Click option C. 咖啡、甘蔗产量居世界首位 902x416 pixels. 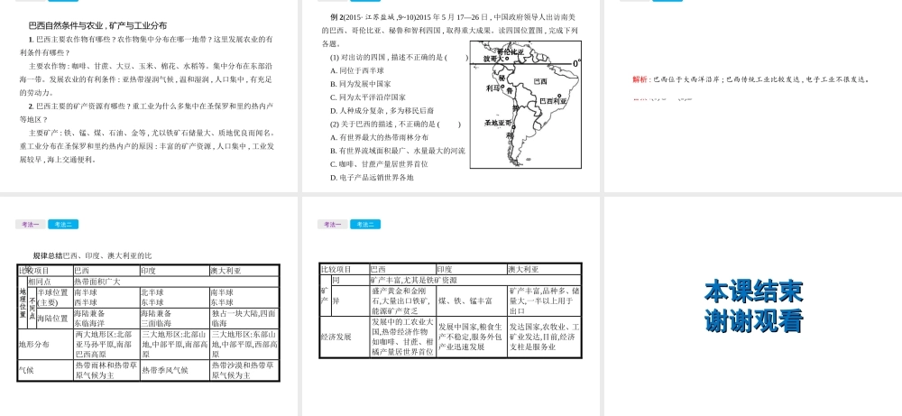379,164
